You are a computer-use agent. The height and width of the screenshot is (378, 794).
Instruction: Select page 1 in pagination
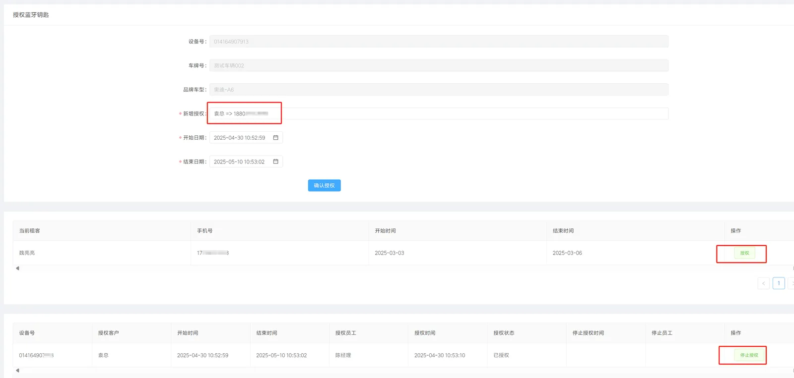coord(779,283)
